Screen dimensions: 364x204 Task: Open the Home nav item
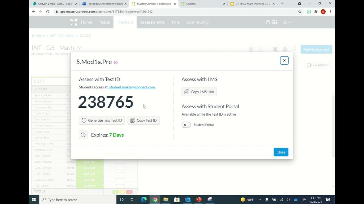coord(86,22)
